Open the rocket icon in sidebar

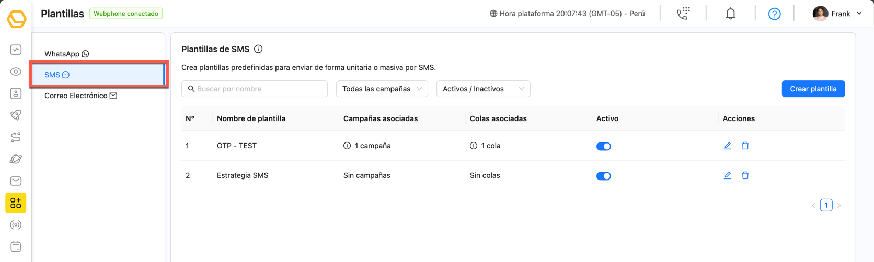16,115
